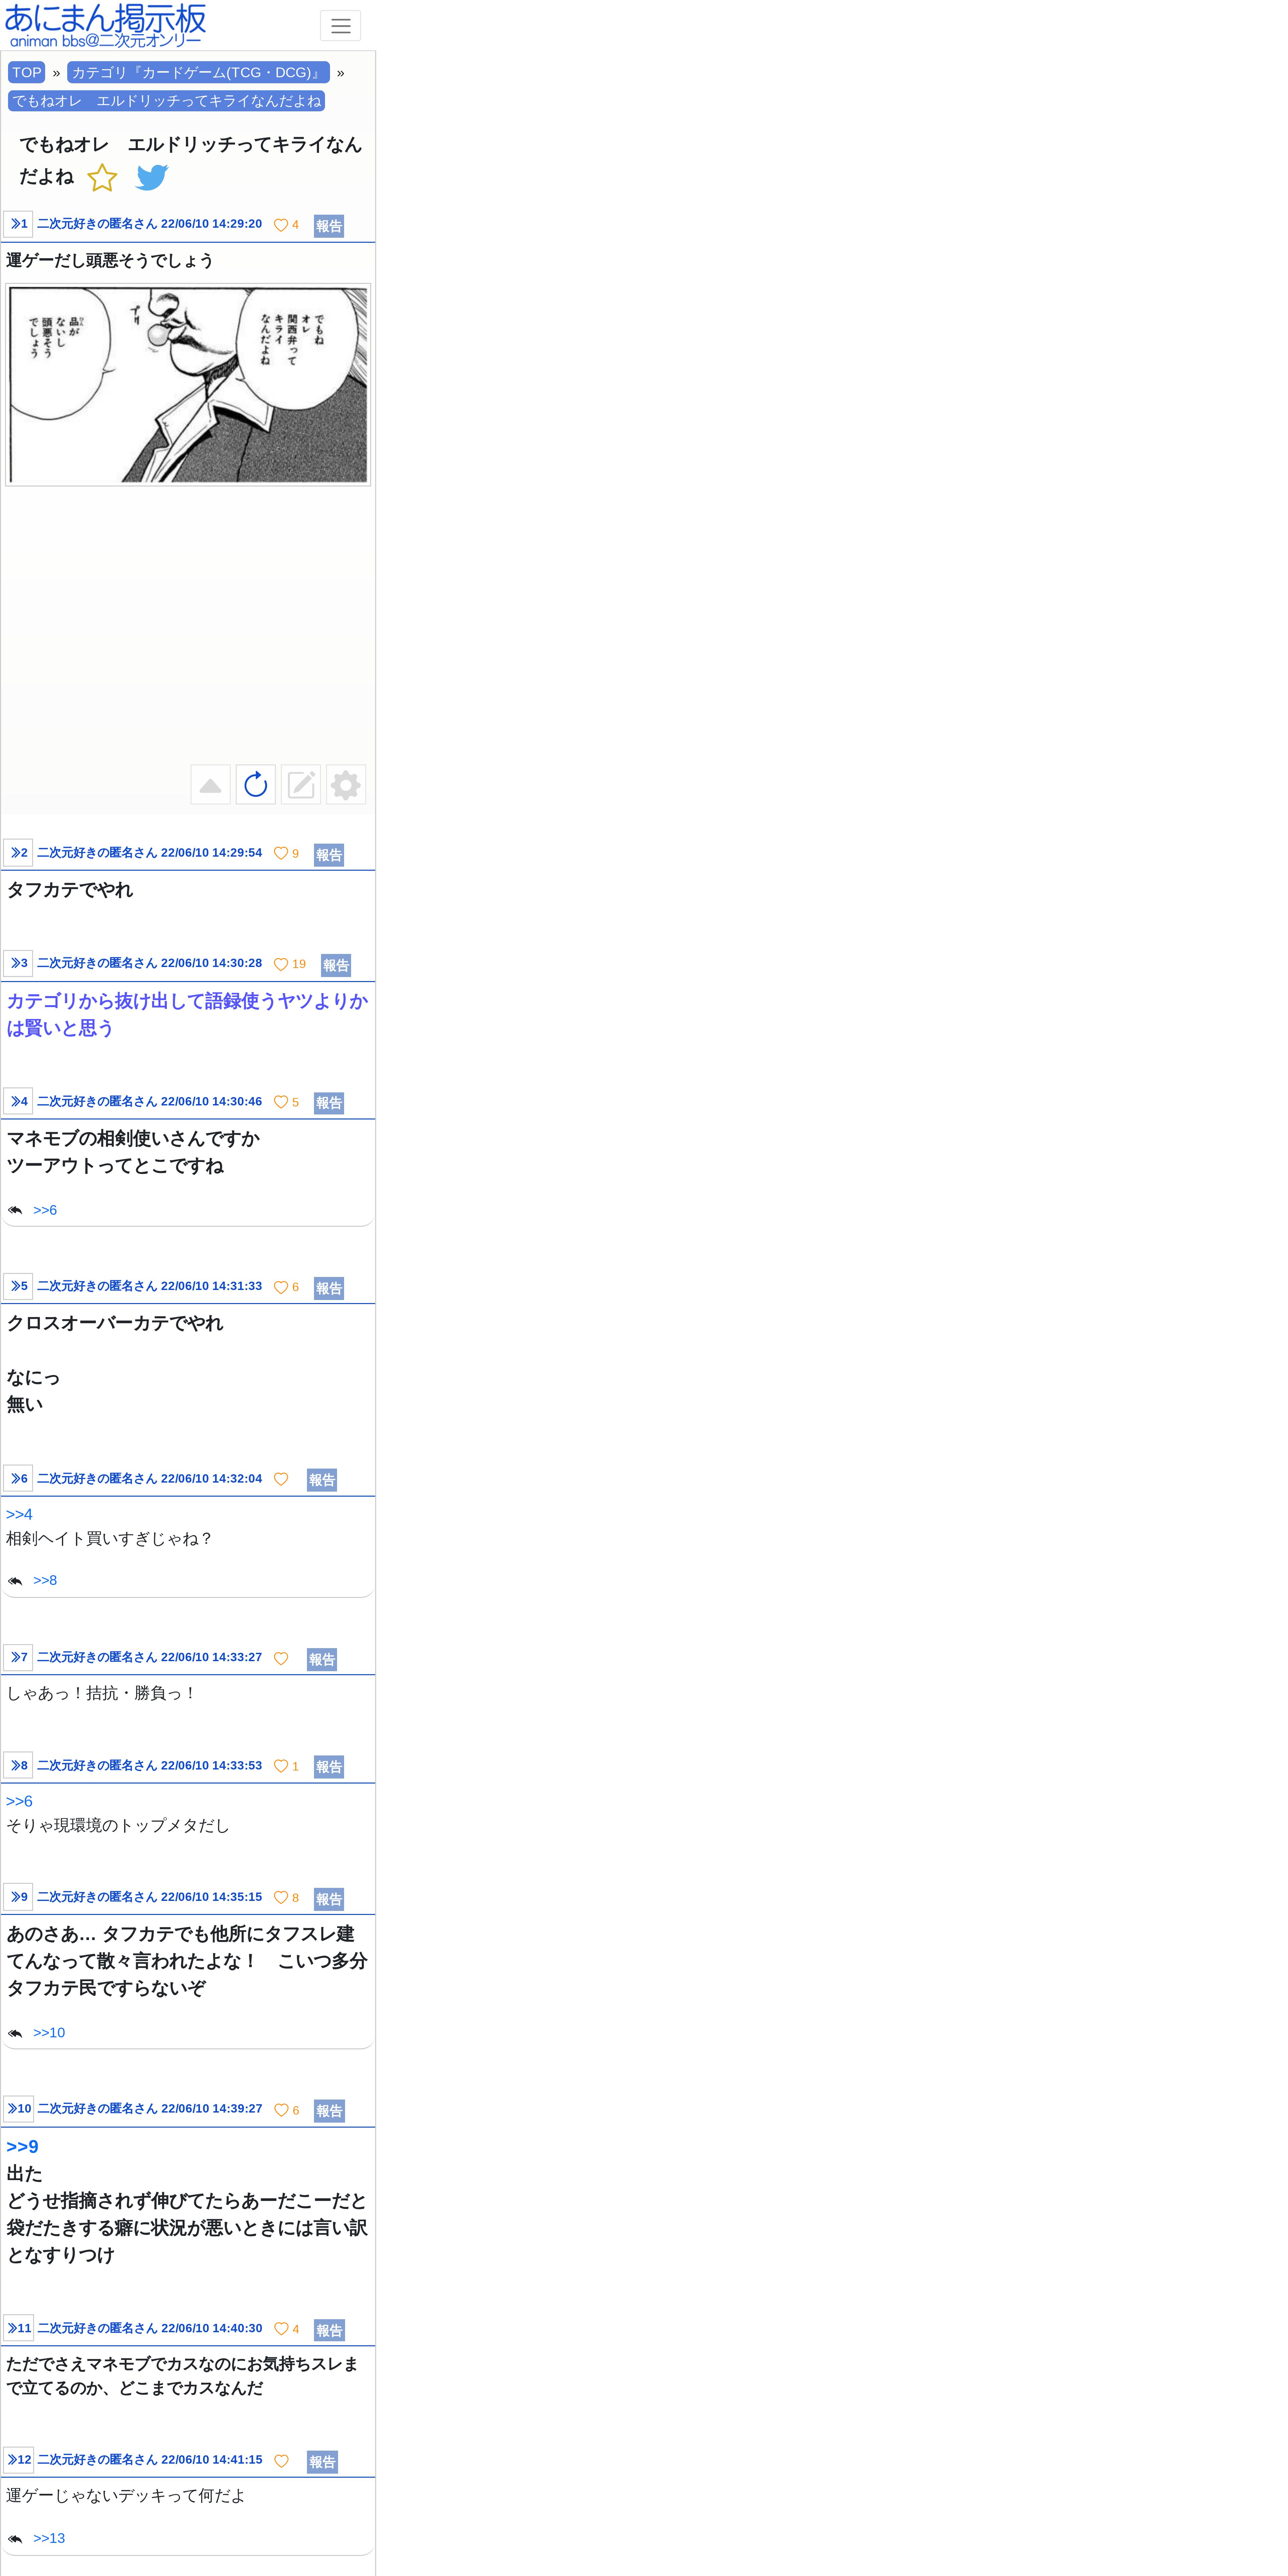Viewport: 1288px width, 2576px height.
Task: Enlarge the manga panel image in post 1
Action: click(188, 385)
